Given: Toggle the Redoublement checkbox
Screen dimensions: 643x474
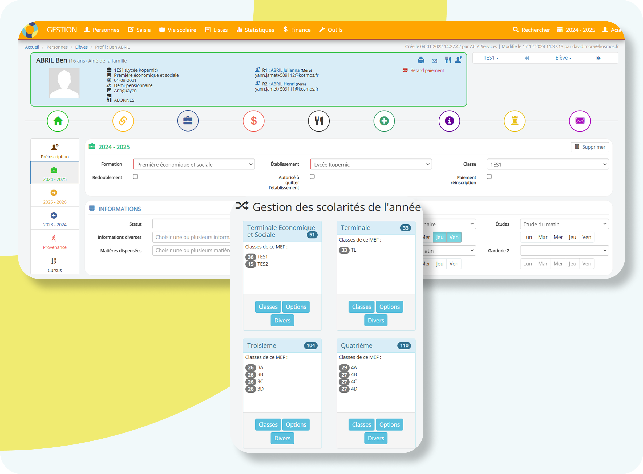Looking at the screenshot, I should pos(135,177).
